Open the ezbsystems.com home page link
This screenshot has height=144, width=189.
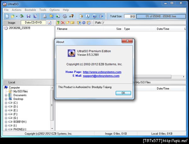(102, 72)
